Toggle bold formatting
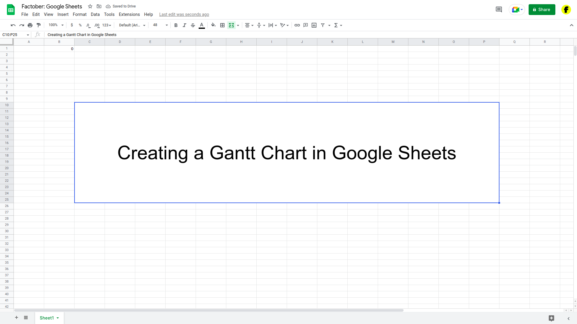This screenshot has width=577, height=324. pyautogui.click(x=176, y=25)
